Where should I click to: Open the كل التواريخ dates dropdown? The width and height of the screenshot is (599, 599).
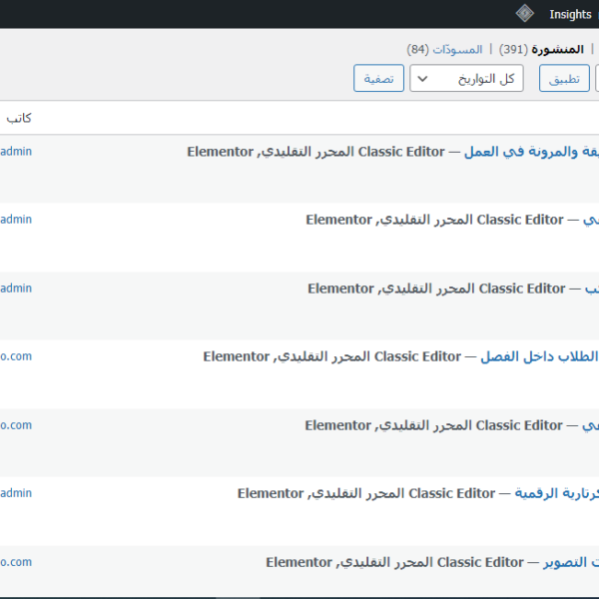466,78
